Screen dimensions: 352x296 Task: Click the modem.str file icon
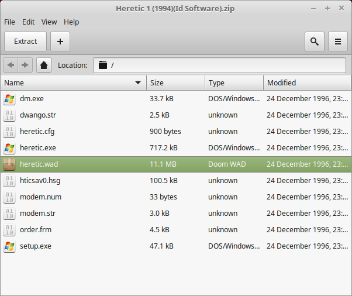tap(9, 214)
